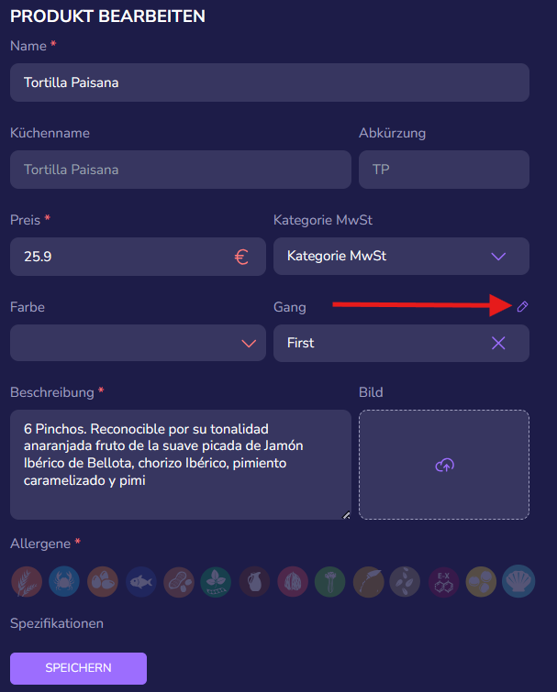The width and height of the screenshot is (557, 692).
Task: Open the Kategorie MwSt dropdown
Action: 401,257
